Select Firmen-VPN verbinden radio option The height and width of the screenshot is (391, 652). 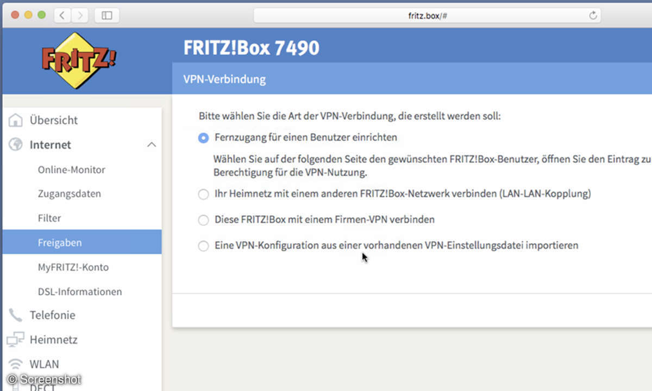pyautogui.click(x=203, y=220)
